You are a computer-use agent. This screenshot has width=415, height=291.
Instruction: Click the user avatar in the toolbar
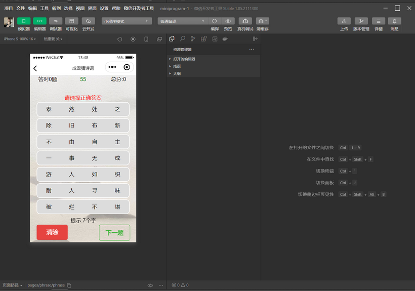point(9,22)
